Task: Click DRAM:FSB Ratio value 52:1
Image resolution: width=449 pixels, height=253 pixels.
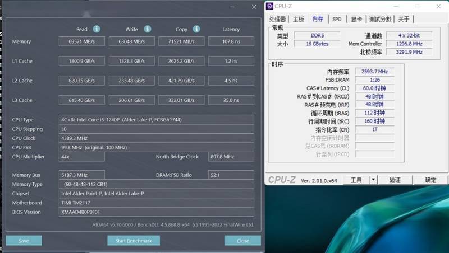Action: click(231, 175)
